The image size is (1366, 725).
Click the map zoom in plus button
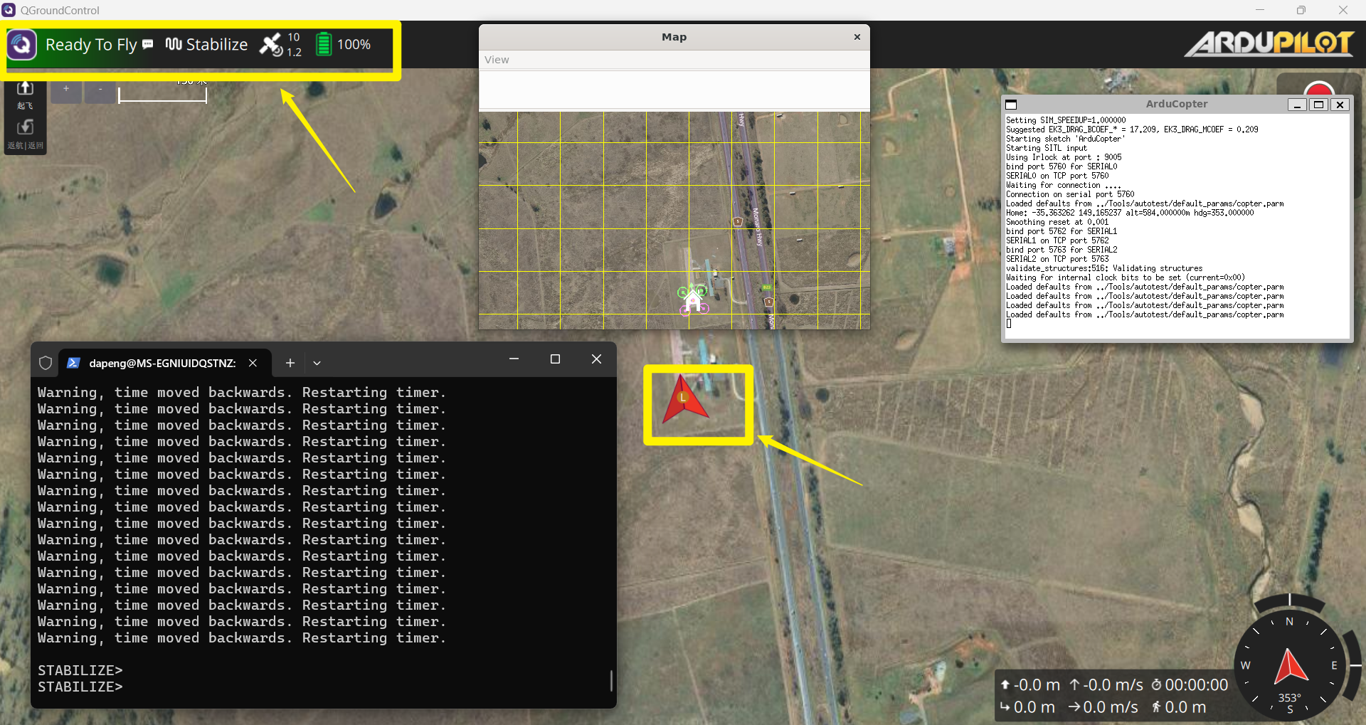click(x=66, y=90)
